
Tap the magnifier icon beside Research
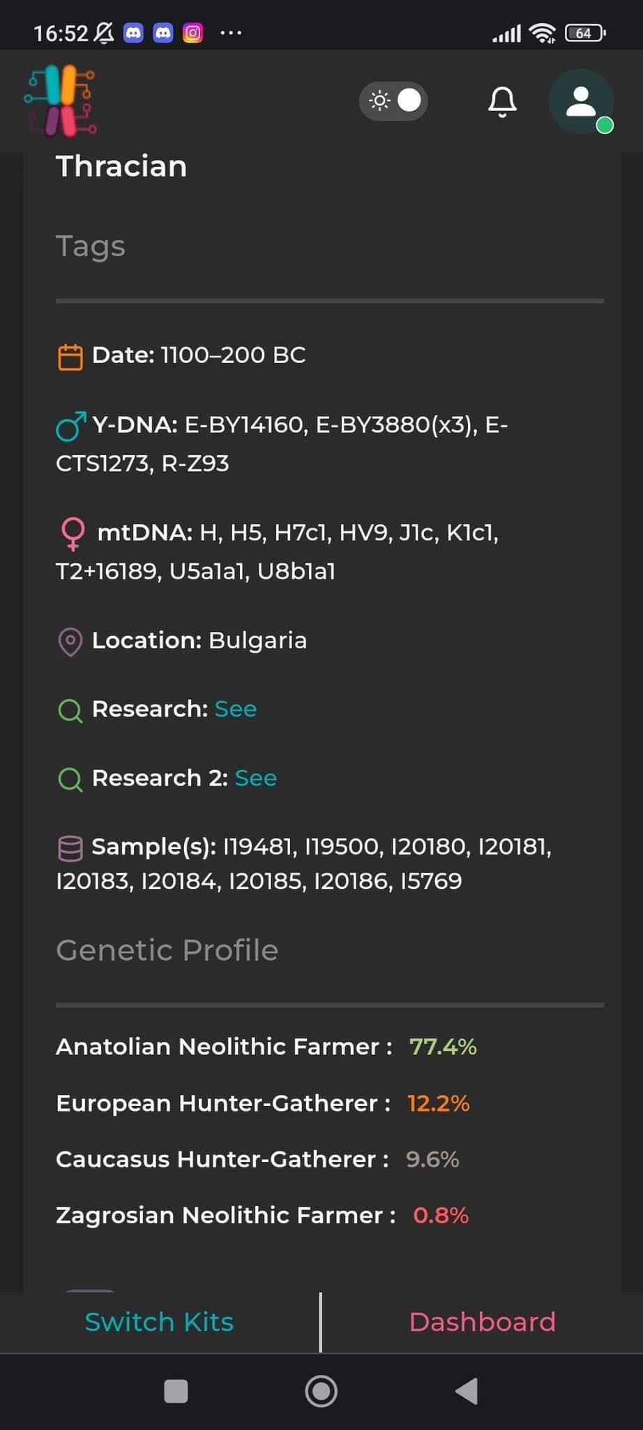pyautogui.click(x=70, y=711)
